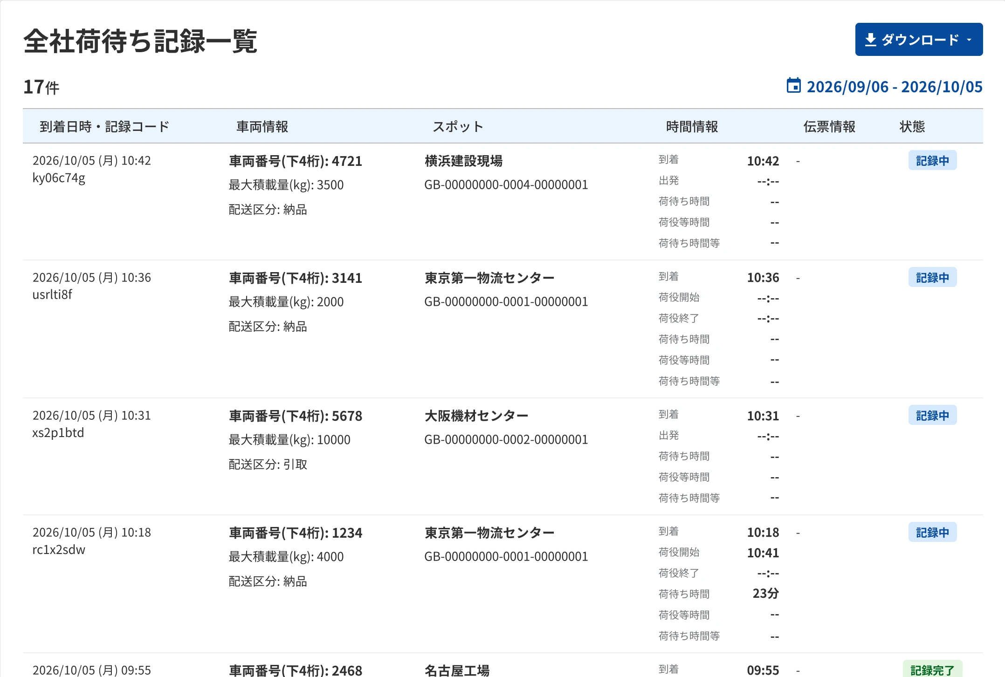This screenshot has height=677, width=1005.
Task: Click the calendar icon beside the date range
Action: tap(793, 86)
